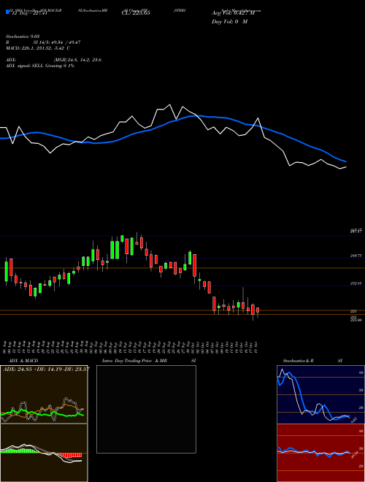Click the last red candlestick on chart
365x482 pixels.
tap(258, 311)
